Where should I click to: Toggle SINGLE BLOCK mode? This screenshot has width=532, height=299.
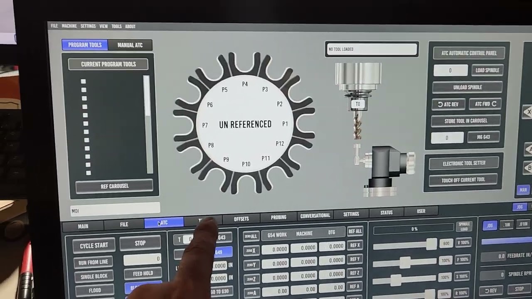[94, 276]
